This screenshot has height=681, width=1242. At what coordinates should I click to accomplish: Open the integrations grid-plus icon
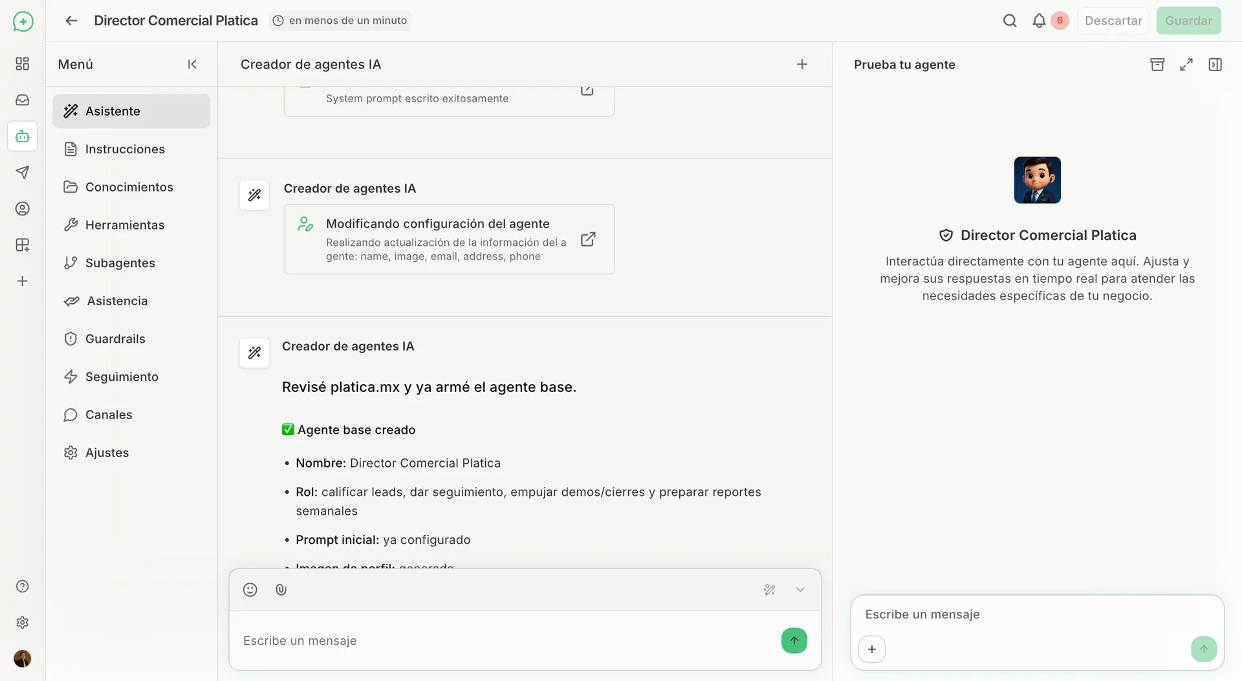[23, 244]
